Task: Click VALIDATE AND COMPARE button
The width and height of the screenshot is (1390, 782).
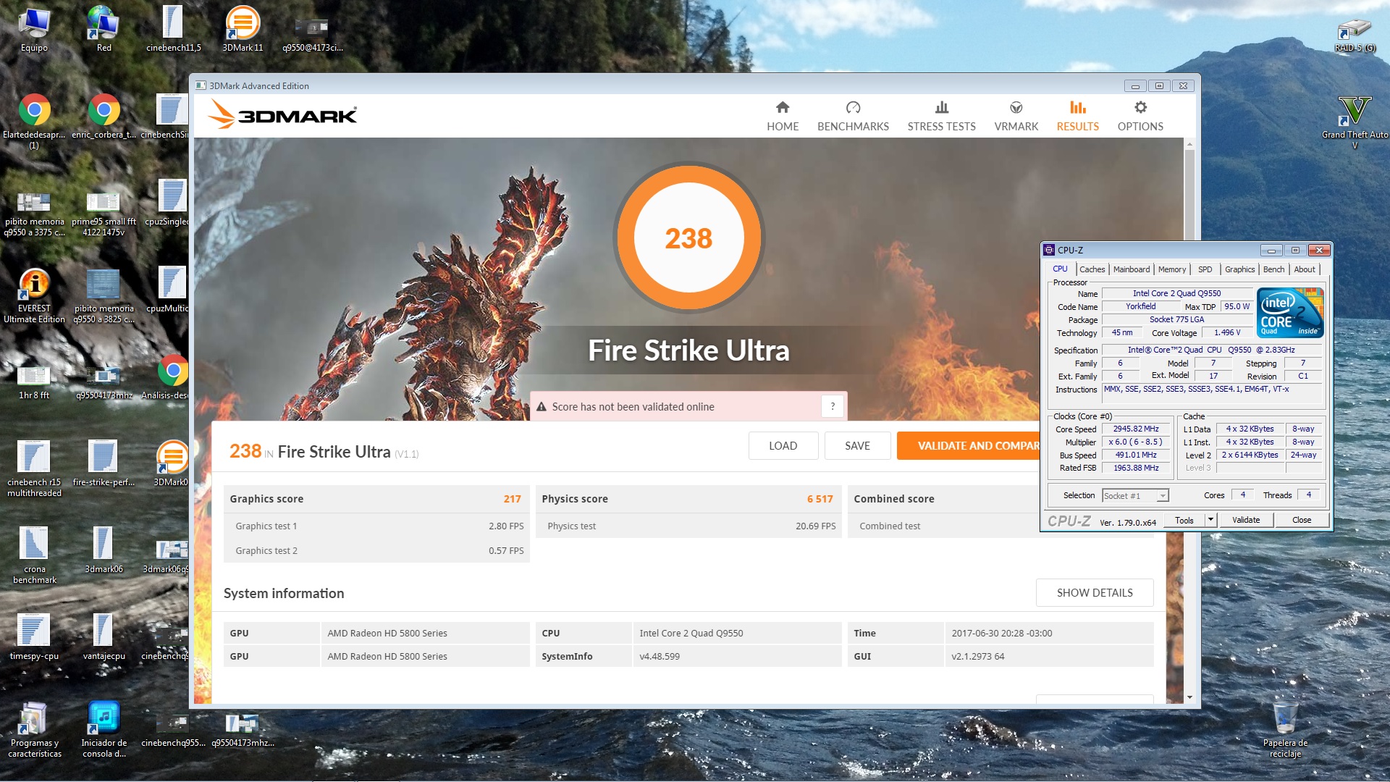Action: click(969, 445)
